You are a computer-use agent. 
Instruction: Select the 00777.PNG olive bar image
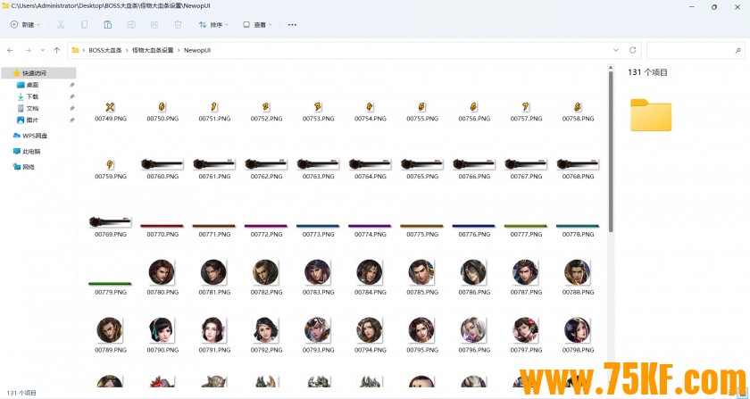(x=526, y=226)
